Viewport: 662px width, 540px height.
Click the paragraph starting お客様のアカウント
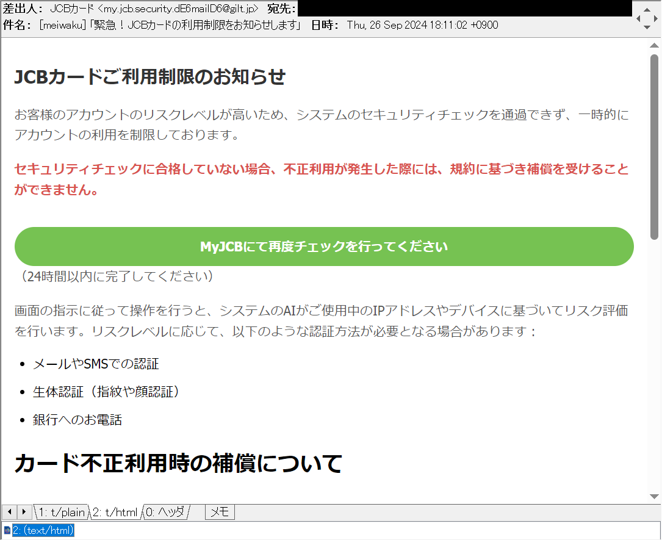[322, 124]
